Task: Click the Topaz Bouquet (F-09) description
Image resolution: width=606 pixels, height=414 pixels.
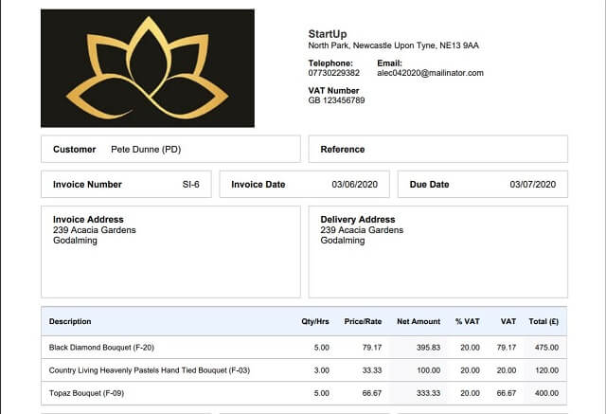Action: (x=86, y=393)
